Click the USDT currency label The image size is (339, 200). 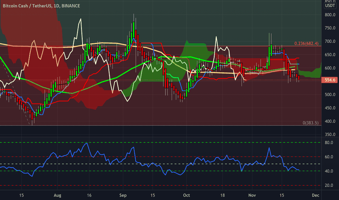point(330,5)
